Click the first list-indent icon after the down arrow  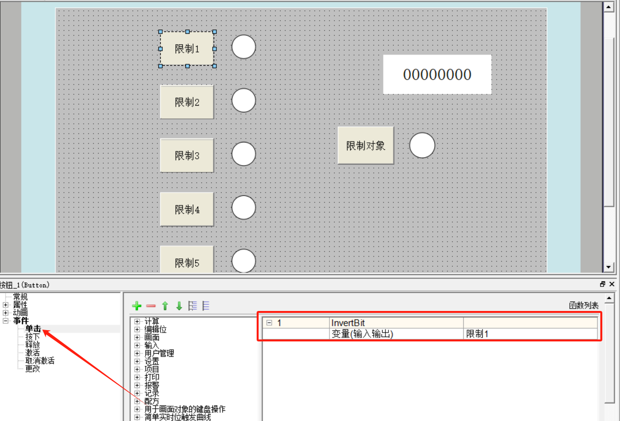193,306
